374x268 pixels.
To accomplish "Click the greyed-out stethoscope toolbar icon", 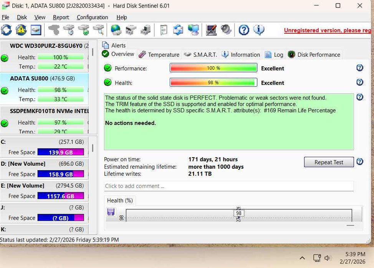I will click(54, 30).
